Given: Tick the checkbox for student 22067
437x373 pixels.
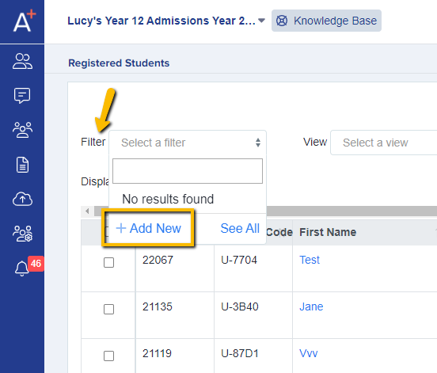Looking at the screenshot, I should pos(108,262).
